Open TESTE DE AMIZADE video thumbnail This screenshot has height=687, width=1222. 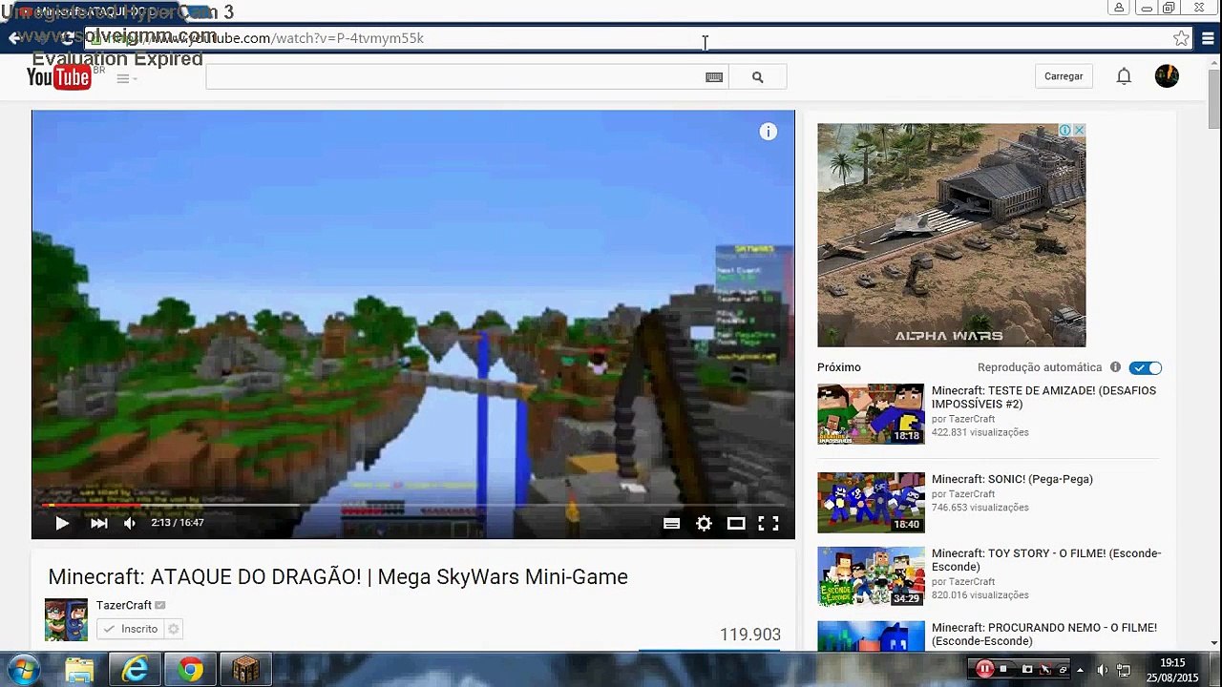(x=871, y=414)
